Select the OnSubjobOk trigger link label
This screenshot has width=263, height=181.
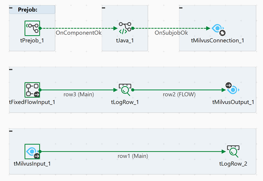(171, 33)
